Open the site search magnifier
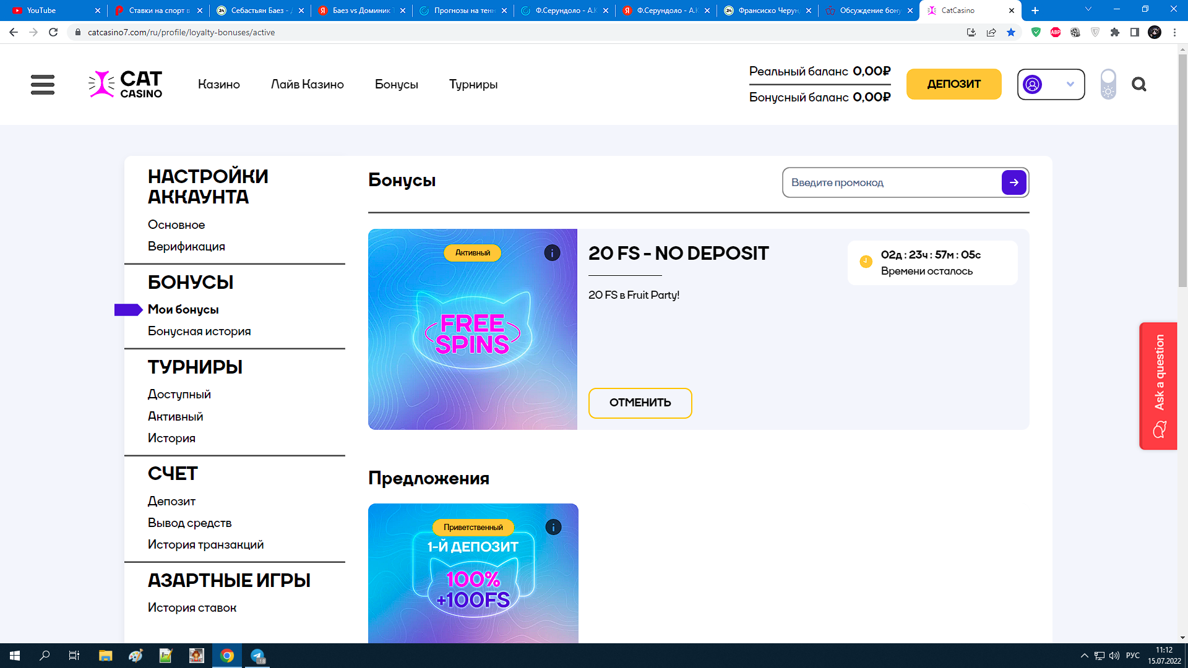Image resolution: width=1188 pixels, height=668 pixels. click(1139, 84)
